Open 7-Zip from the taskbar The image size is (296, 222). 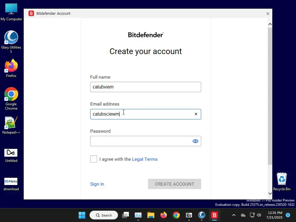click(x=189, y=215)
